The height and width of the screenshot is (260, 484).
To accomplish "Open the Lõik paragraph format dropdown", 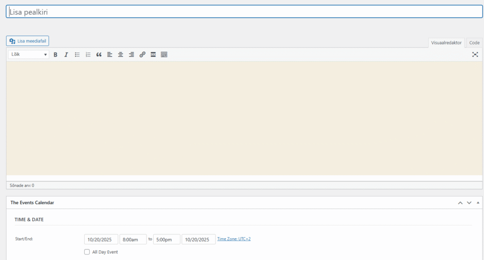I will pos(28,55).
